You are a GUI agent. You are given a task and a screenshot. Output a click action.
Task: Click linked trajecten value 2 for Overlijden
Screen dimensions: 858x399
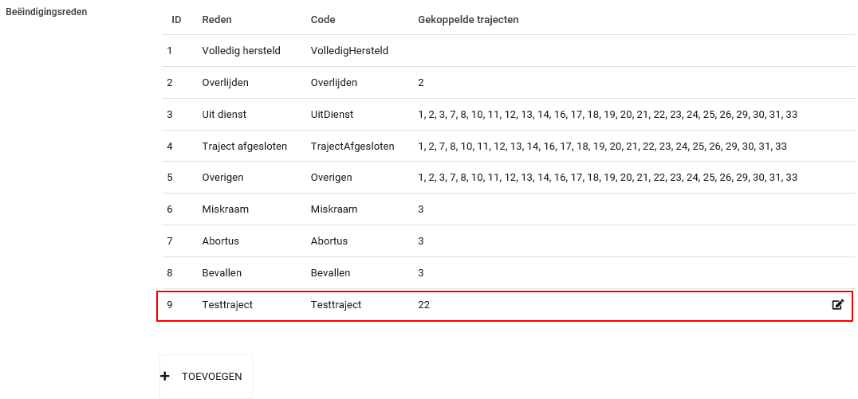pos(421,83)
